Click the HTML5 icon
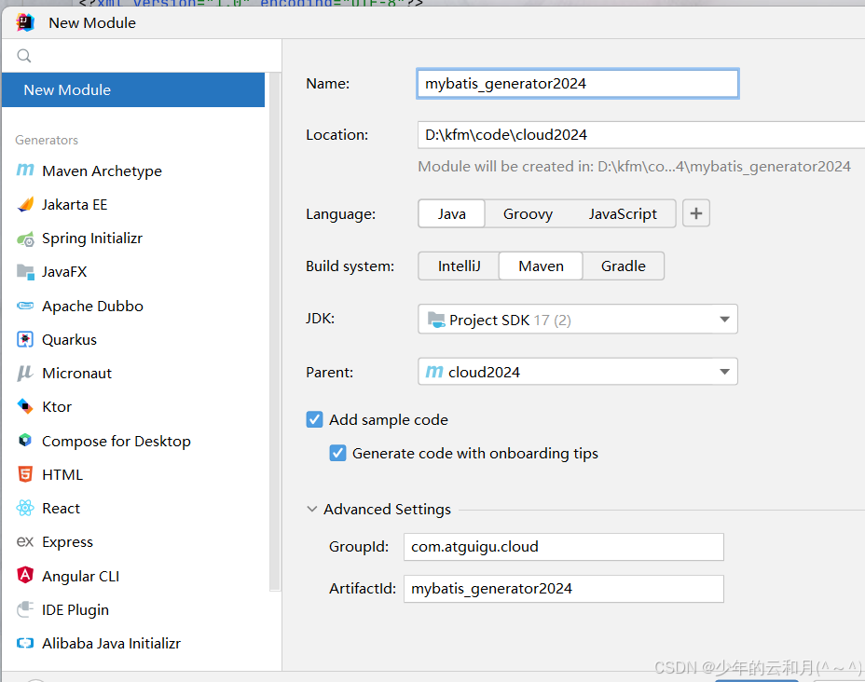865x682 pixels. click(25, 474)
